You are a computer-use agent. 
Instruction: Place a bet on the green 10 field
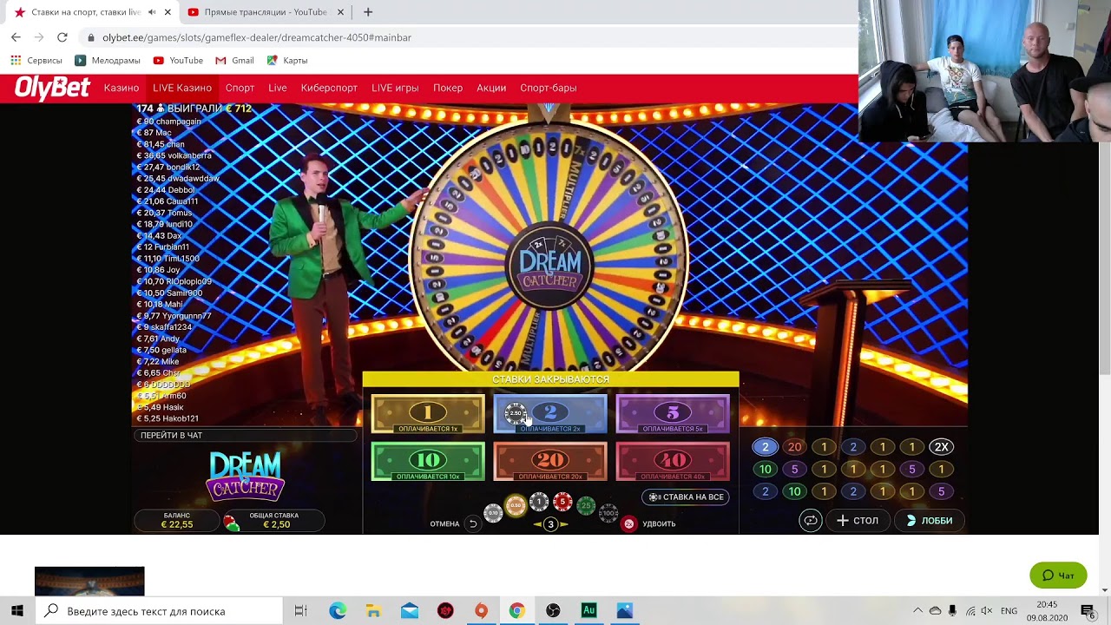tap(428, 462)
